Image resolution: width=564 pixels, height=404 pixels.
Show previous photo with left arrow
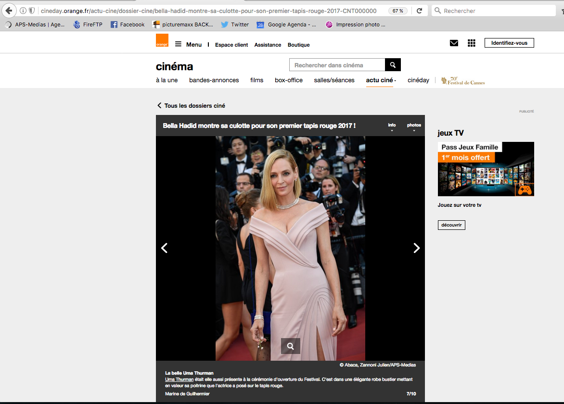click(164, 248)
